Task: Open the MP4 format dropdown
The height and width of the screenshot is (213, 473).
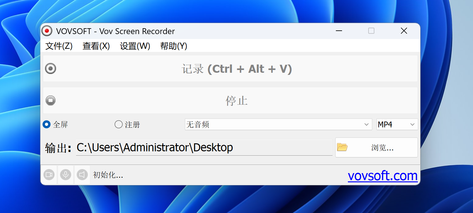Action: coord(397,124)
